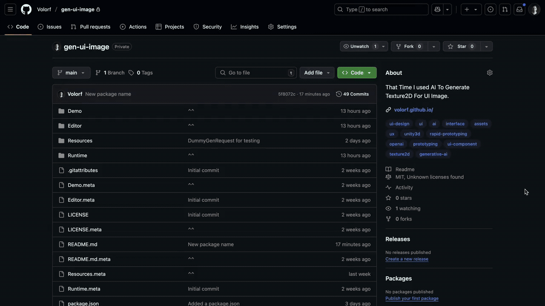Click the generative-ai topic tag
The width and height of the screenshot is (545, 306).
point(433,154)
